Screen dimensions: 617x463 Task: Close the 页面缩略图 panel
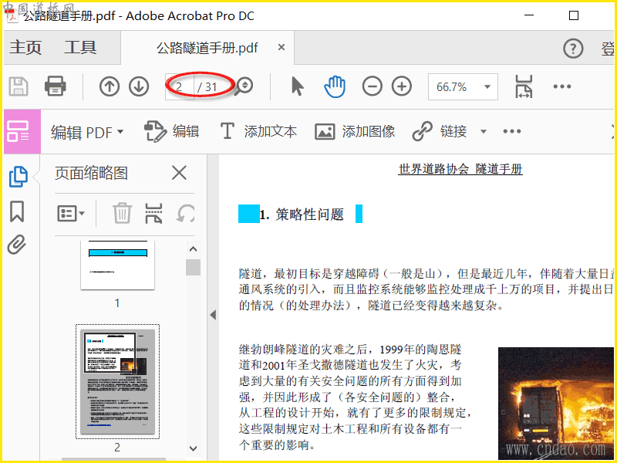(x=179, y=173)
